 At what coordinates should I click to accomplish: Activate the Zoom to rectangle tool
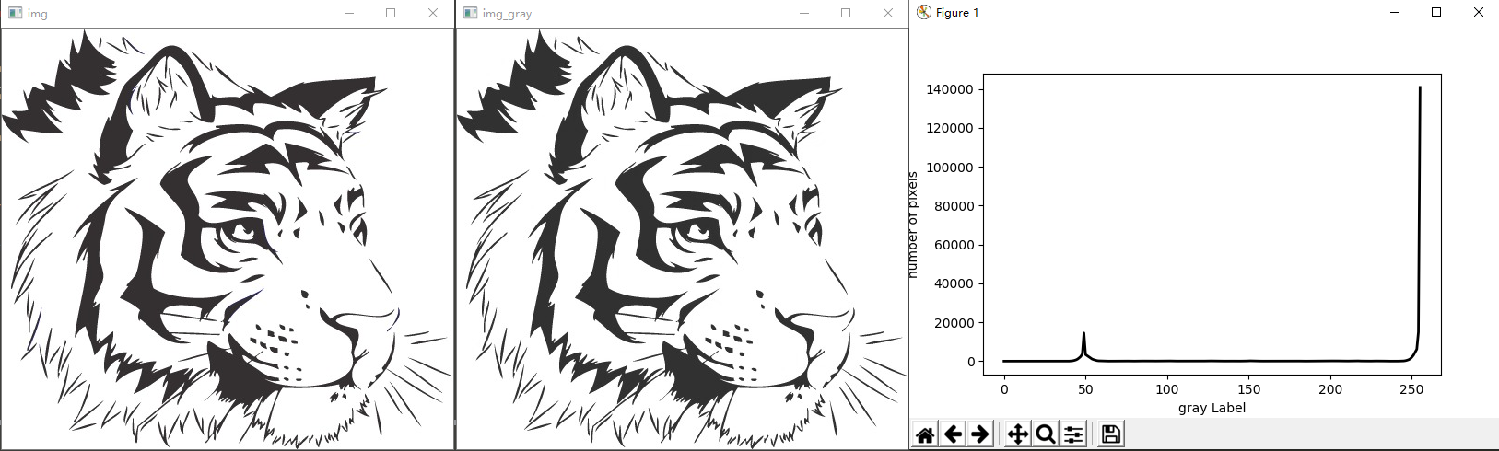(x=1046, y=434)
